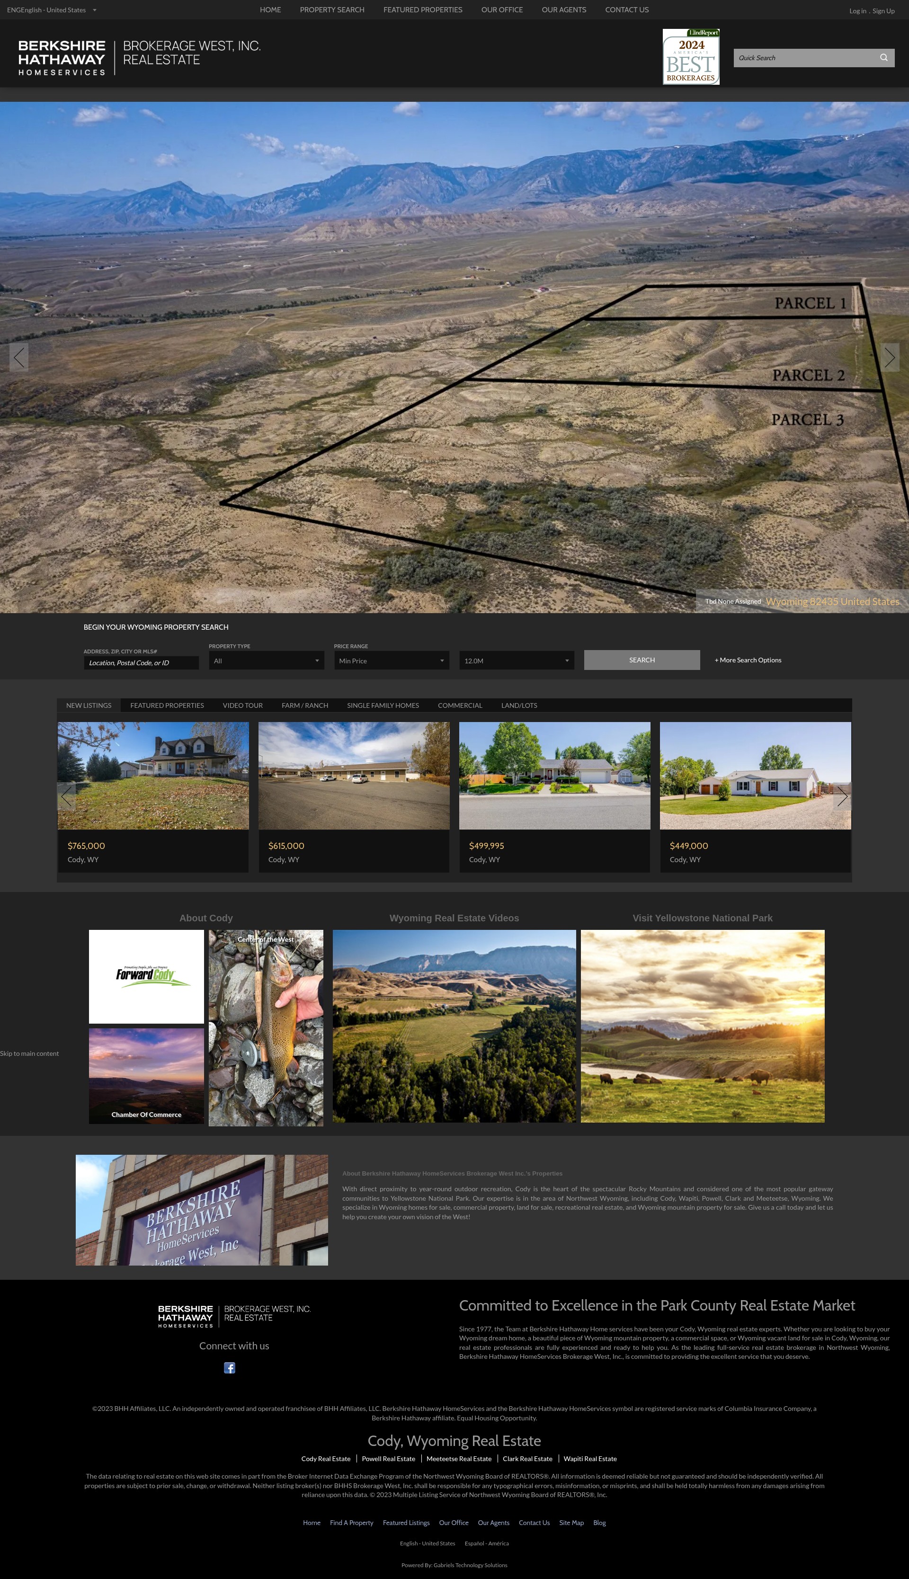This screenshot has height=1579, width=909.
Task: Open the Powell Real Estate link
Action: (388, 1458)
